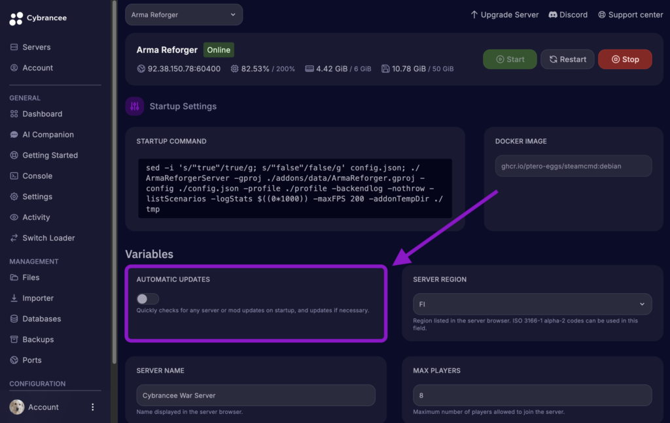Viewport: 670px width, 423px height.
Task: Click the Cybrancee logo icon
Action: pyautogui.click(x=16, y=18)
